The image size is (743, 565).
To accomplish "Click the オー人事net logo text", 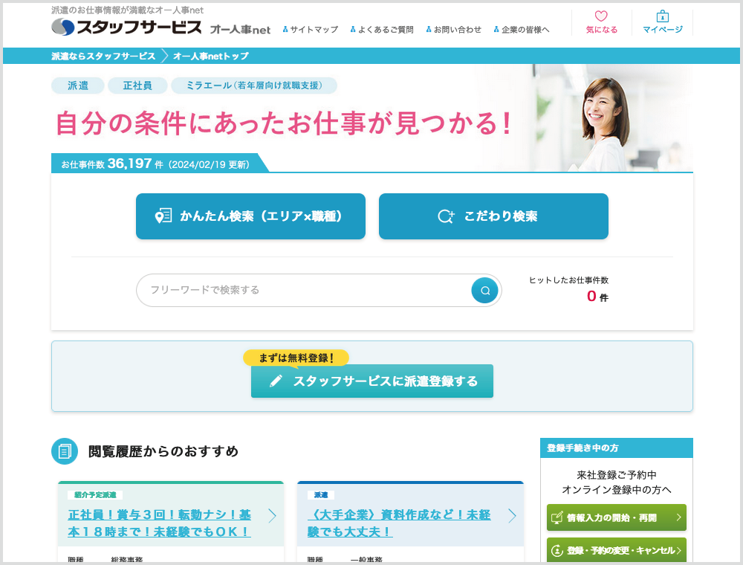I will point(240,30).
